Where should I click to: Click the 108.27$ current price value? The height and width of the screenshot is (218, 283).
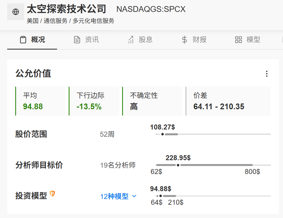(163, 127)
